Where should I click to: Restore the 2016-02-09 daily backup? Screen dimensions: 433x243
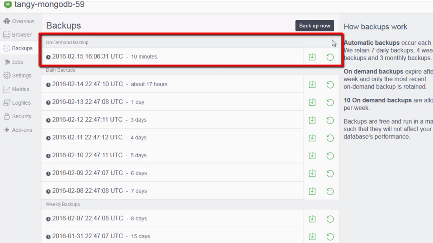click(x=330, y=173)
